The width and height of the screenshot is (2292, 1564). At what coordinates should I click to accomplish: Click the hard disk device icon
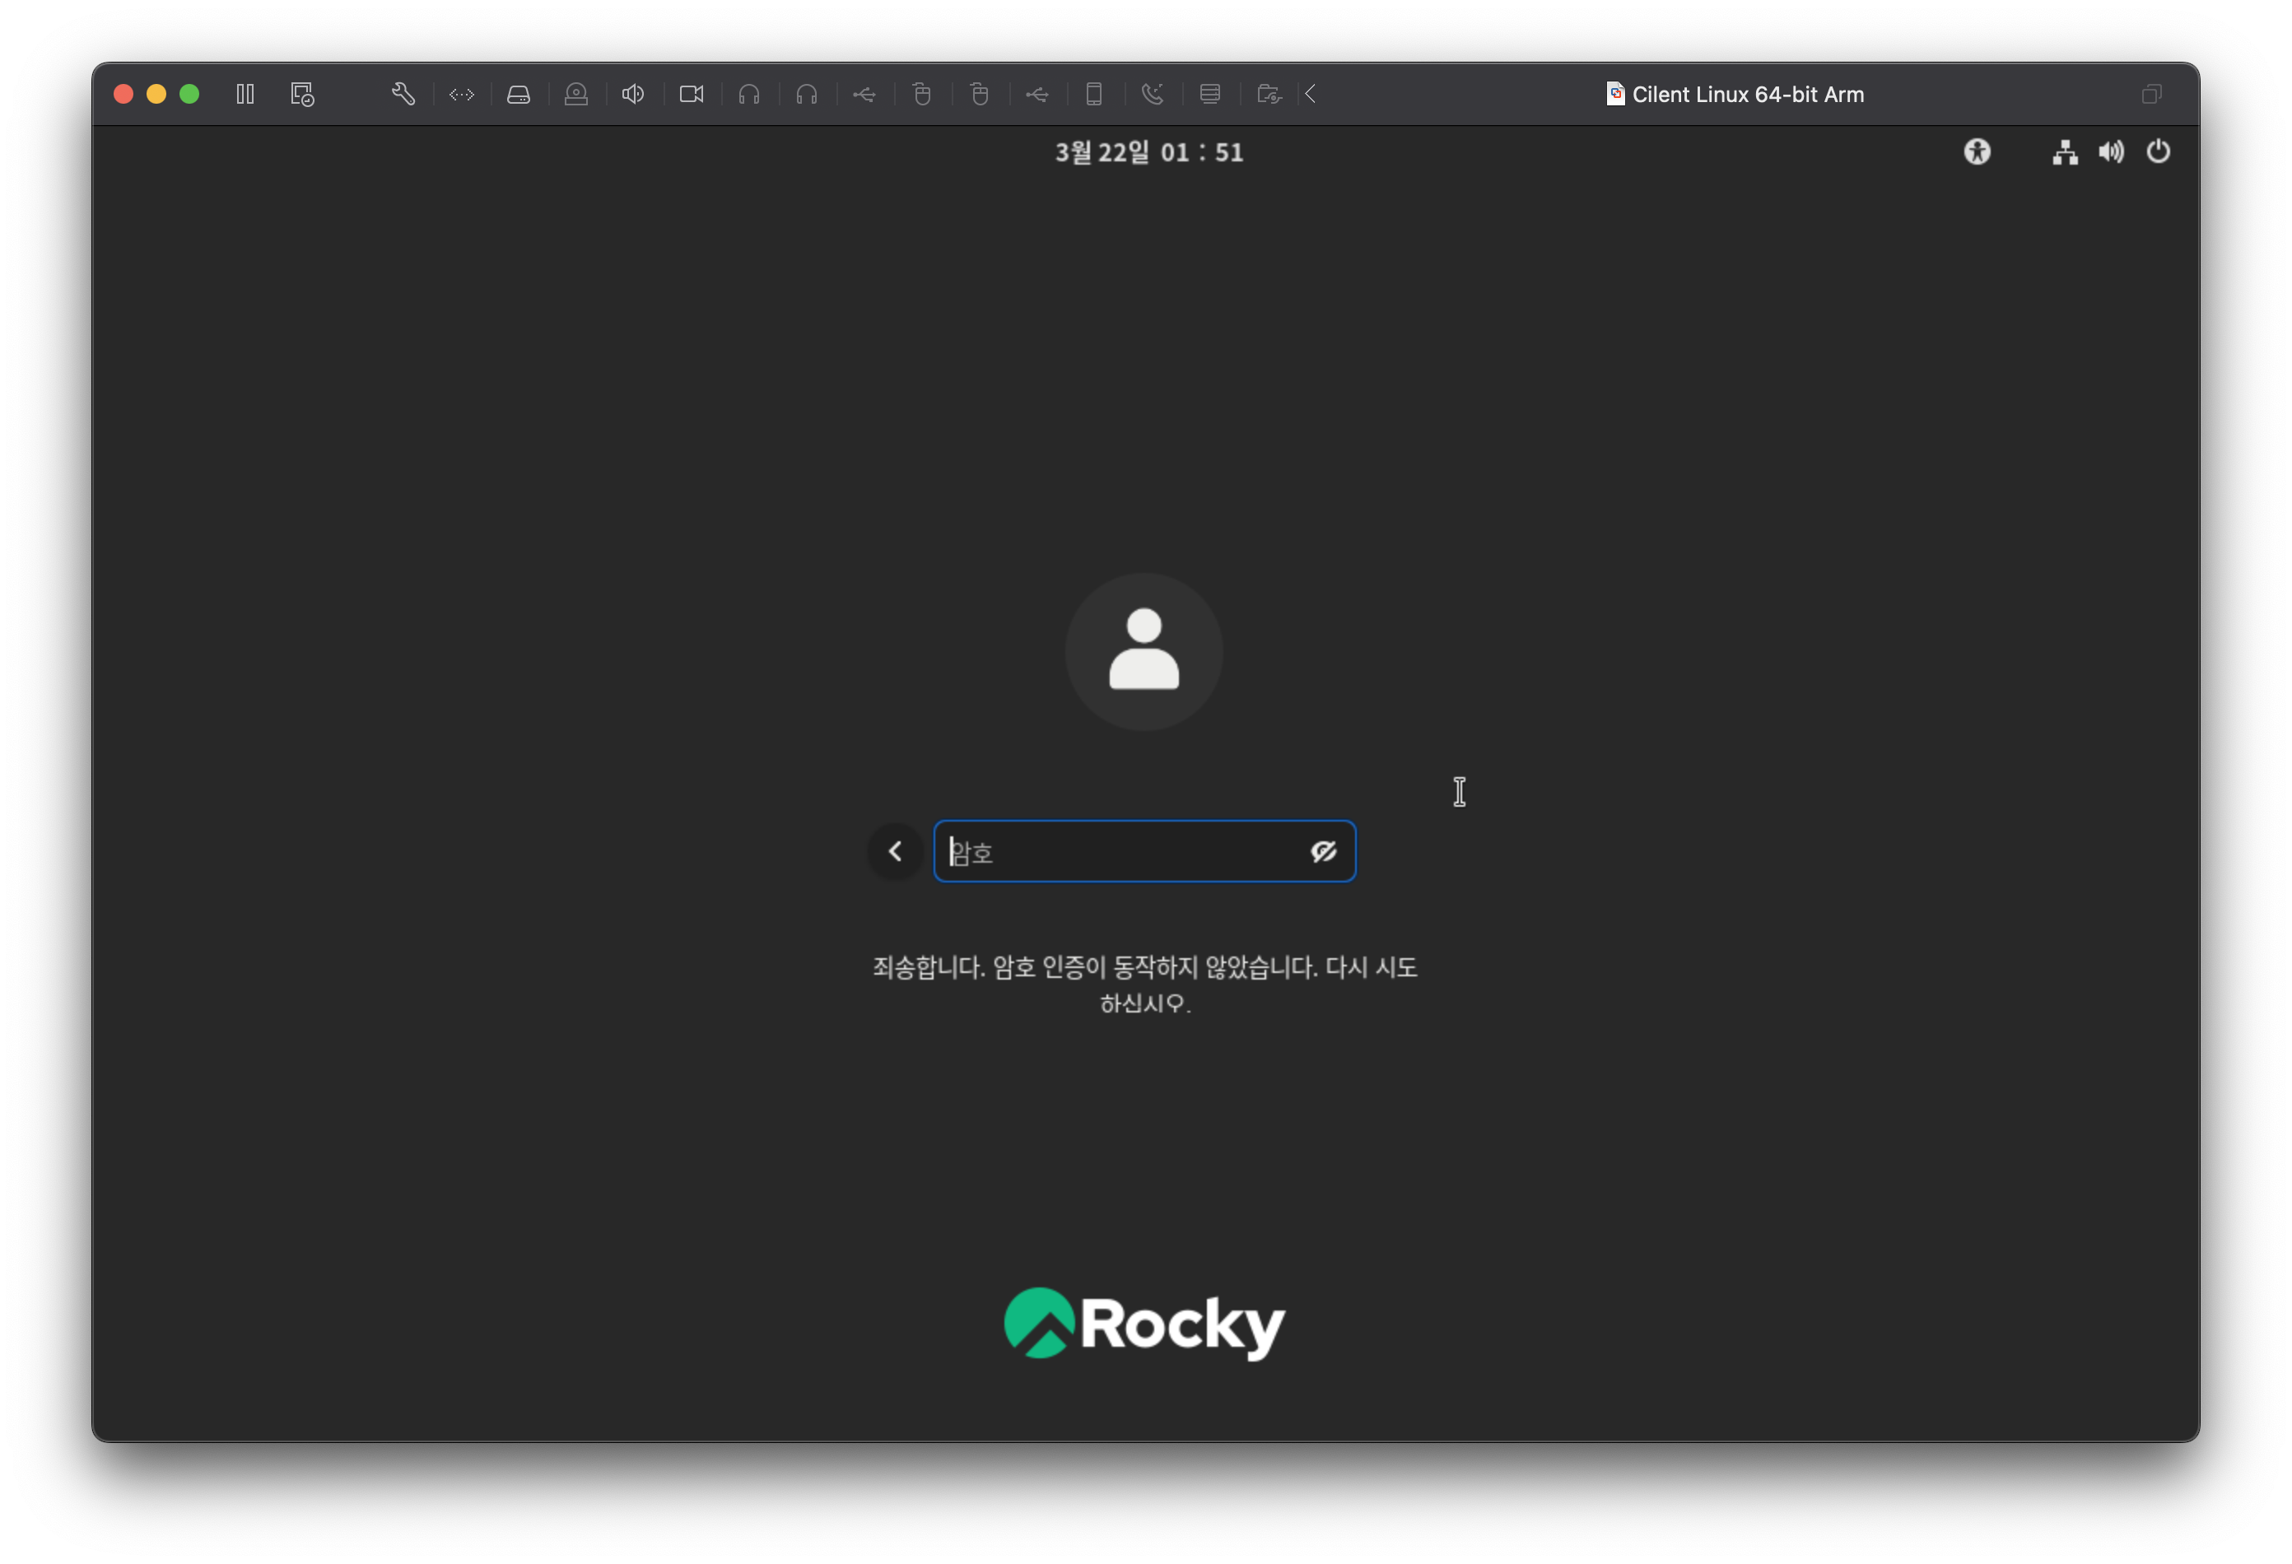coord(519,95)
